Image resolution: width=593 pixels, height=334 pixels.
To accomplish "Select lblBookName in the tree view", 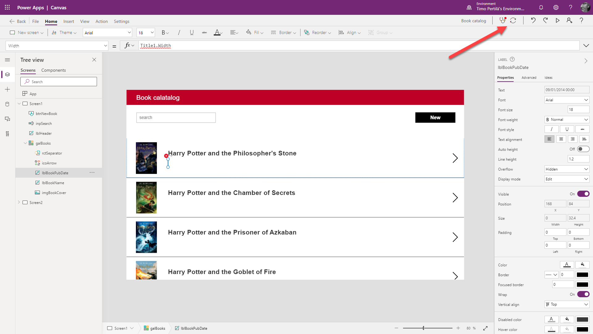I will 53,183.
